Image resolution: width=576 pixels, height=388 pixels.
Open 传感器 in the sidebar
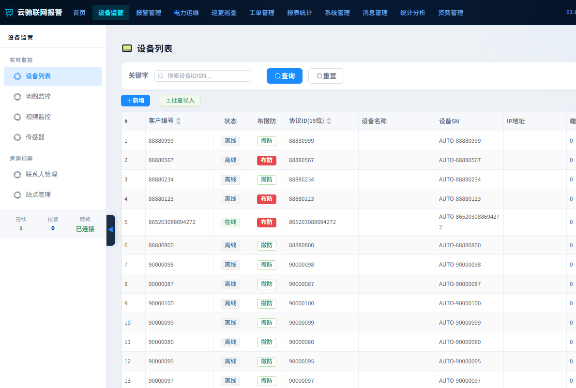(x=53, y=137)
